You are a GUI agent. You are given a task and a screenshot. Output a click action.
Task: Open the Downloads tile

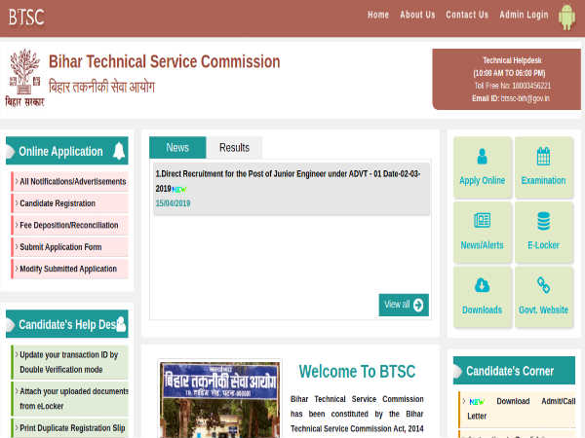coord(482,297)
